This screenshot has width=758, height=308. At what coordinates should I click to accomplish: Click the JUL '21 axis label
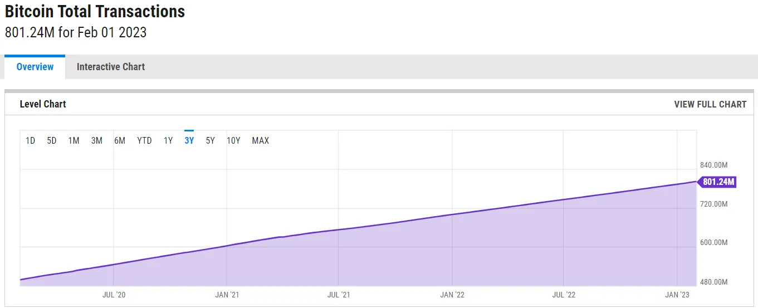click(x=339, y=295)
